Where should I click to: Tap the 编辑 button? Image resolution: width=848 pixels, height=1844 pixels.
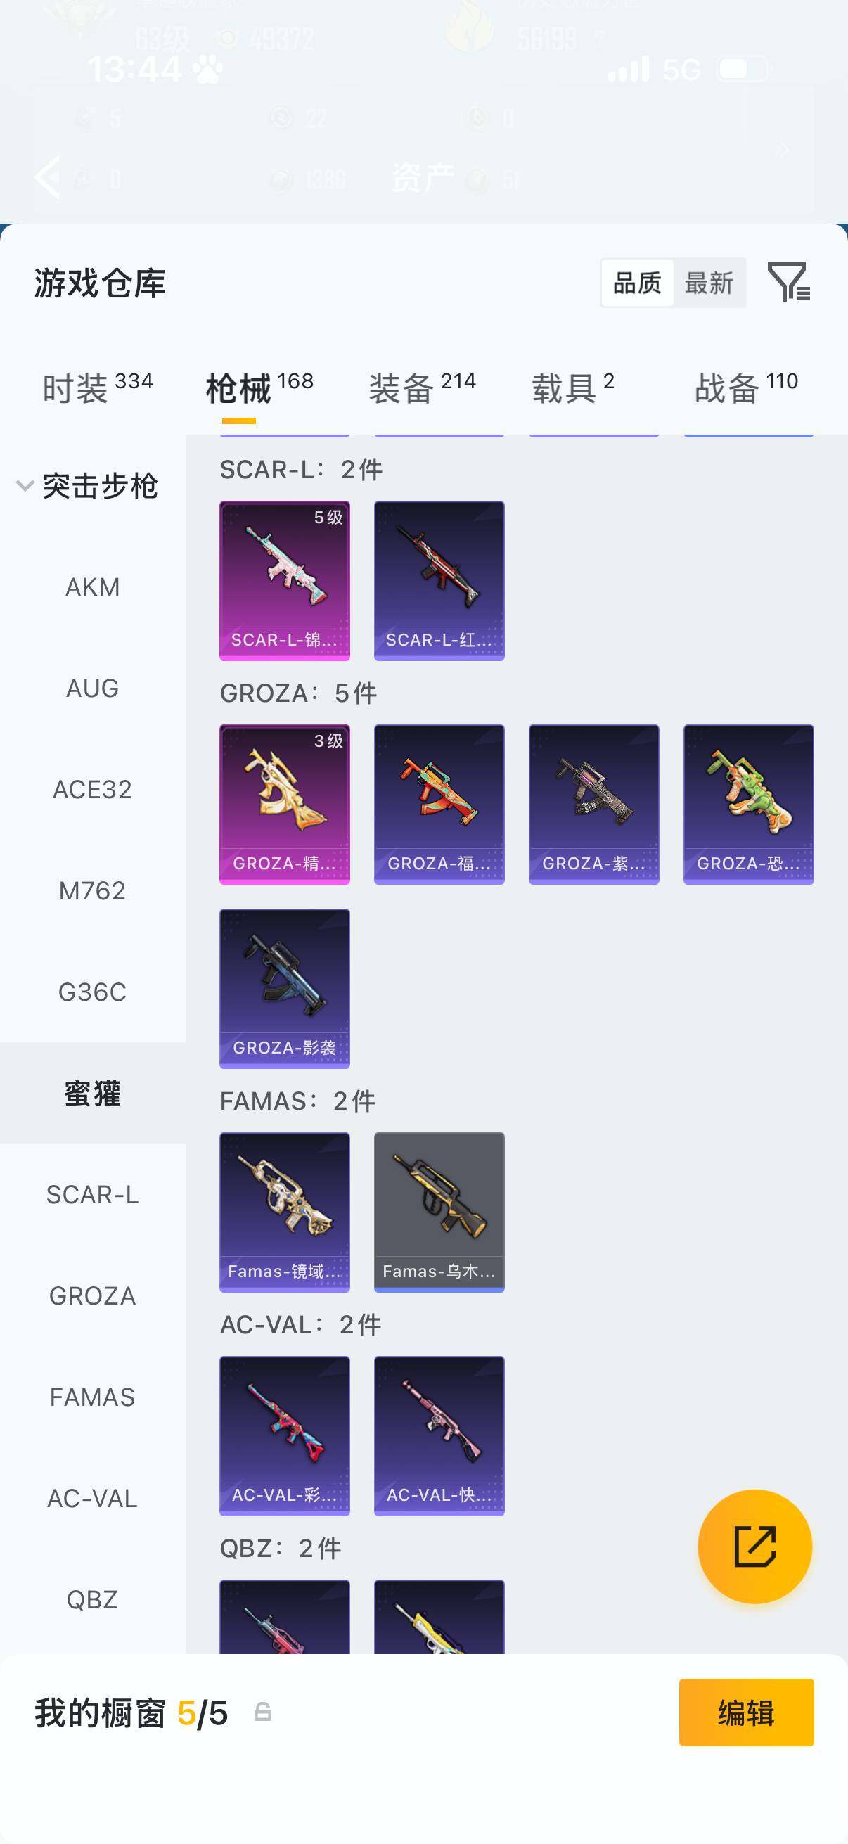tap(746, 1713)
